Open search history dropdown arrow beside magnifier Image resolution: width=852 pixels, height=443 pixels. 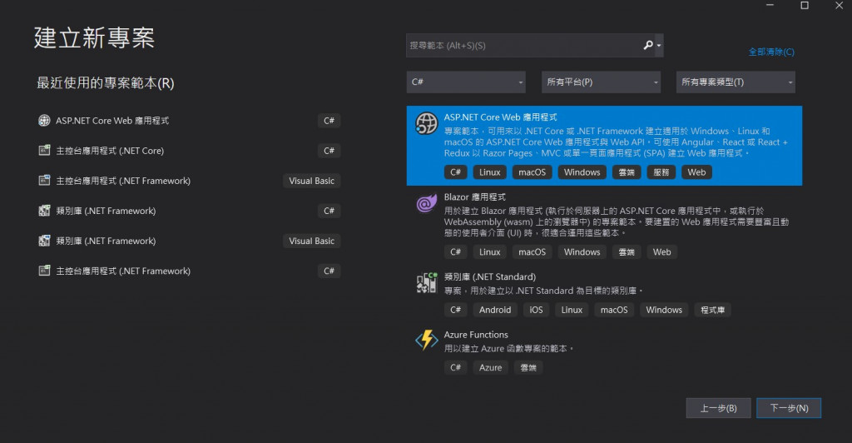point(659,46)
